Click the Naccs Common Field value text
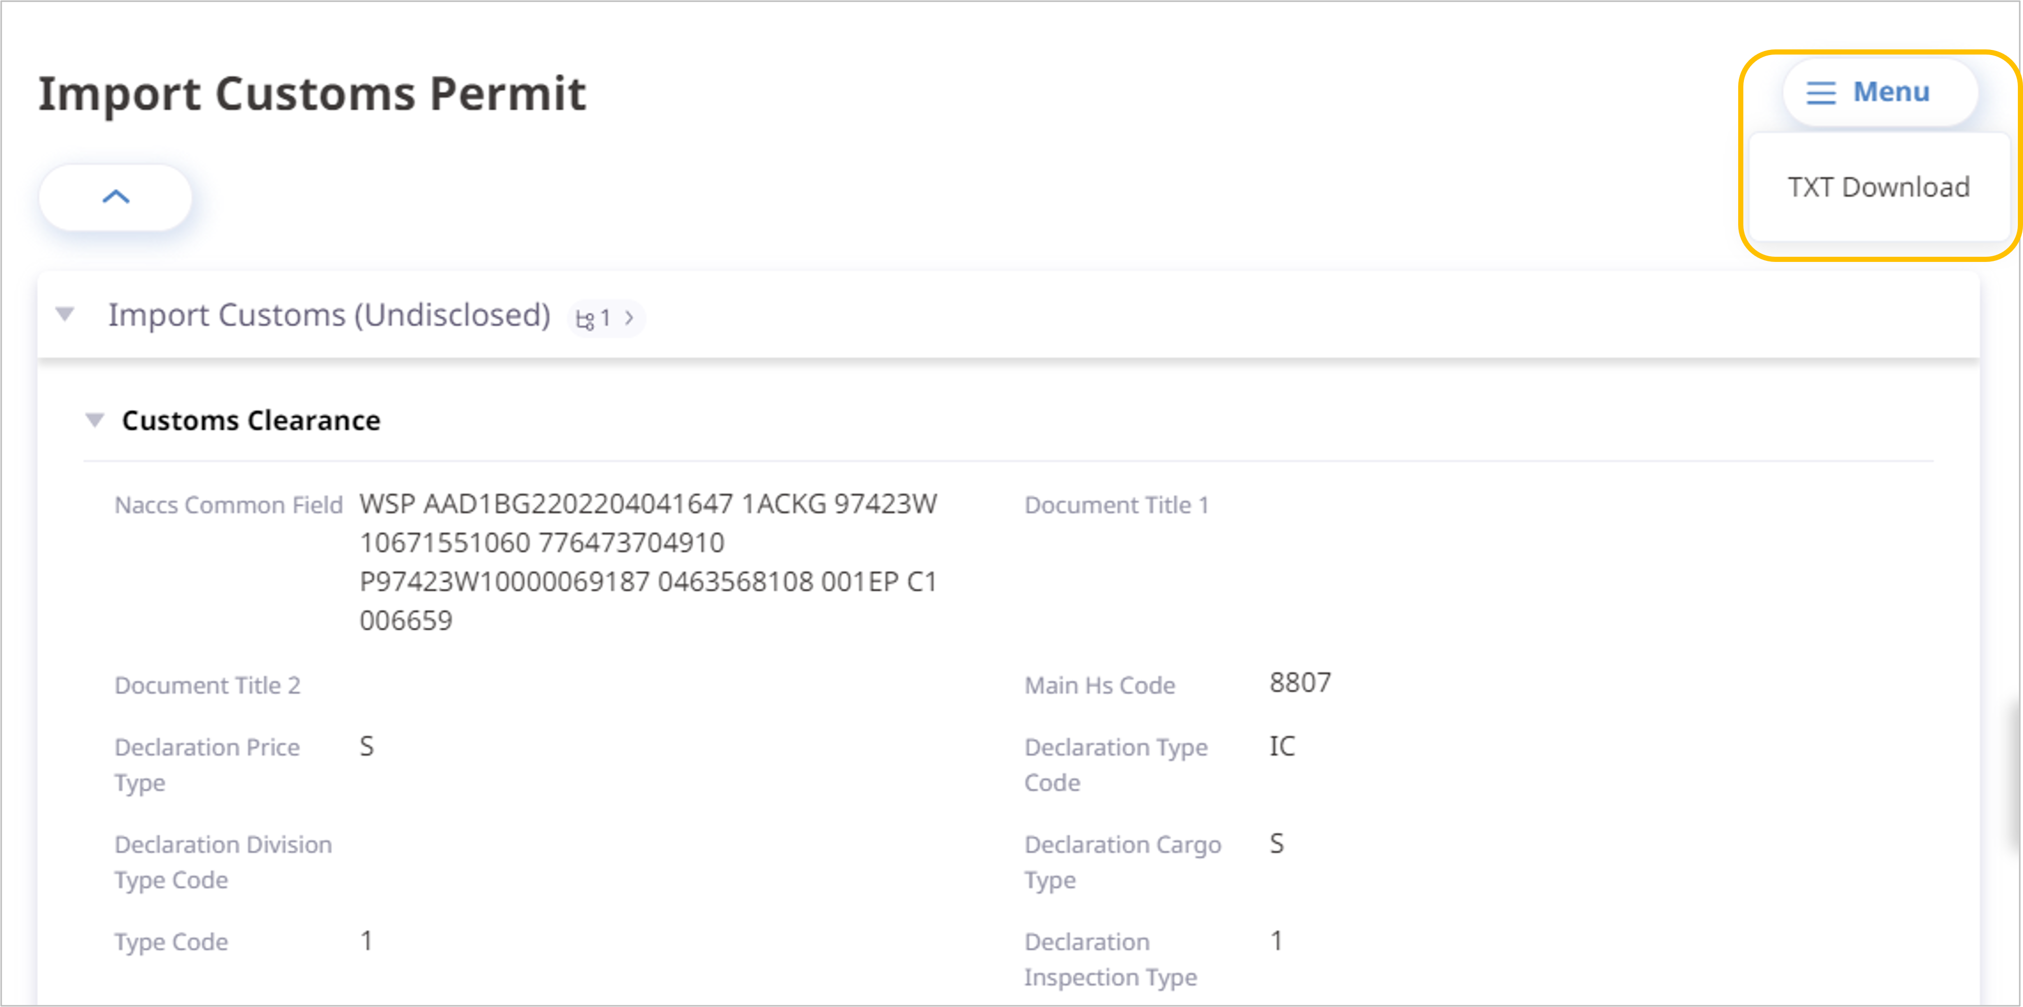 point(648,562)
